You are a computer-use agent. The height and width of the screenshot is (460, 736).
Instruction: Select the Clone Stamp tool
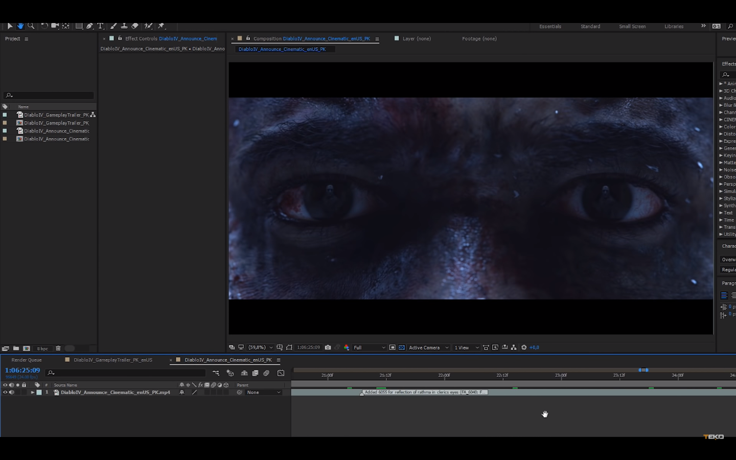click(124, 26)
